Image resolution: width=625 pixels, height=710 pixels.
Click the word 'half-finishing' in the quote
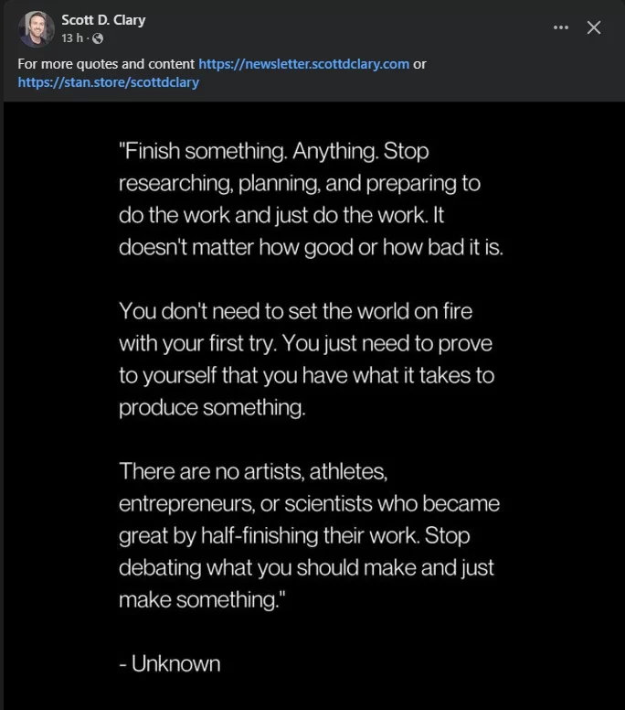coord(260,535)
